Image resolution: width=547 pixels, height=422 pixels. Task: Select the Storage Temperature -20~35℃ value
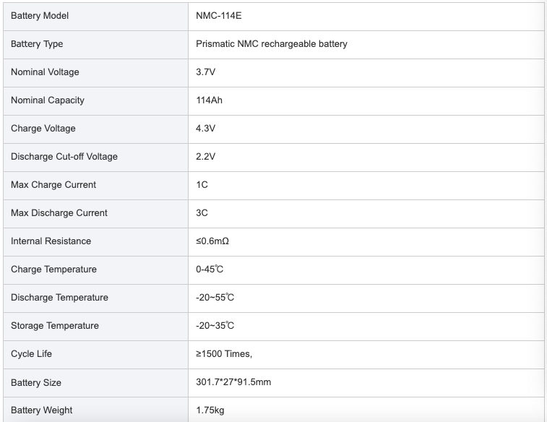(x=215, y=325)
